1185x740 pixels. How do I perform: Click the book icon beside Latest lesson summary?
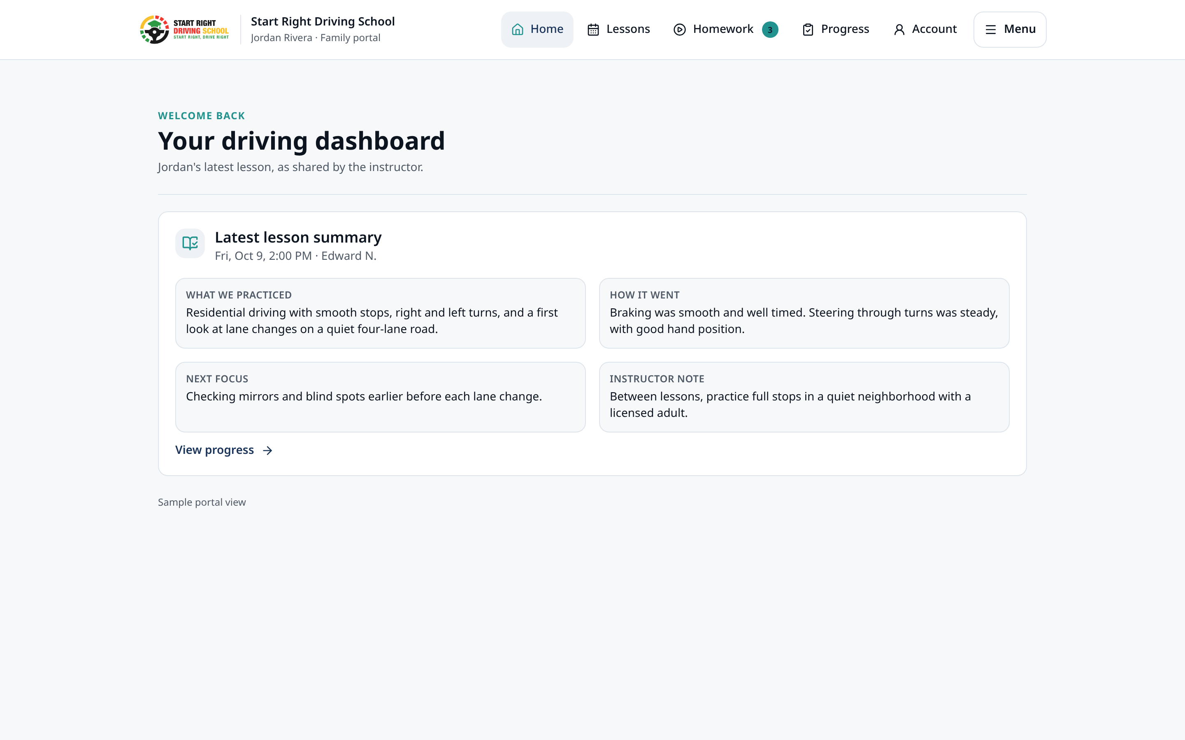190,243
